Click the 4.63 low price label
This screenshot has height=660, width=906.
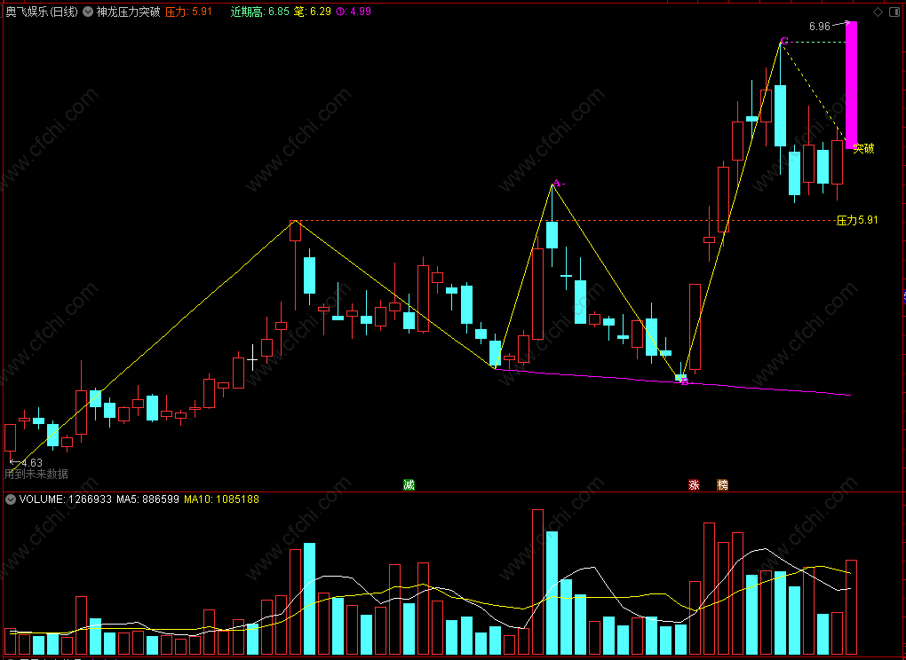[32, 463]
